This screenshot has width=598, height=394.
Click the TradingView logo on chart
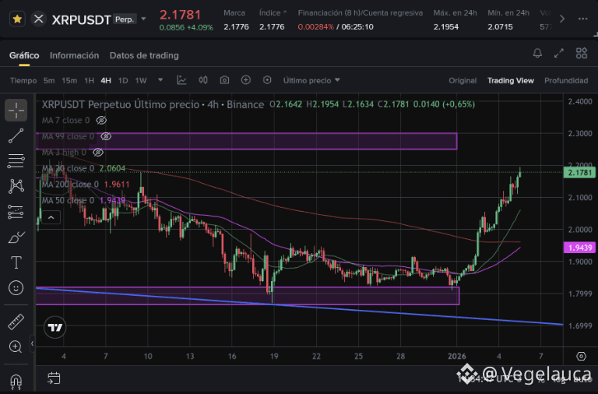click(55, 327)
